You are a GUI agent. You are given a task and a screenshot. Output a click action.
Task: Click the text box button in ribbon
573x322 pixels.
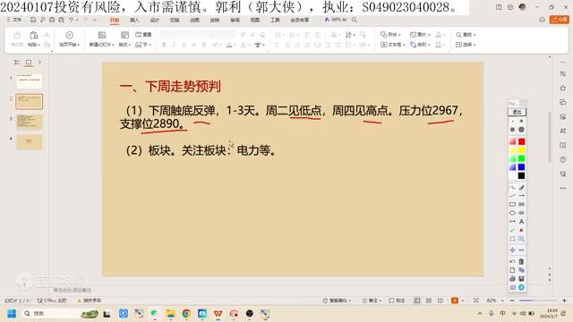(x=393, y=45)
